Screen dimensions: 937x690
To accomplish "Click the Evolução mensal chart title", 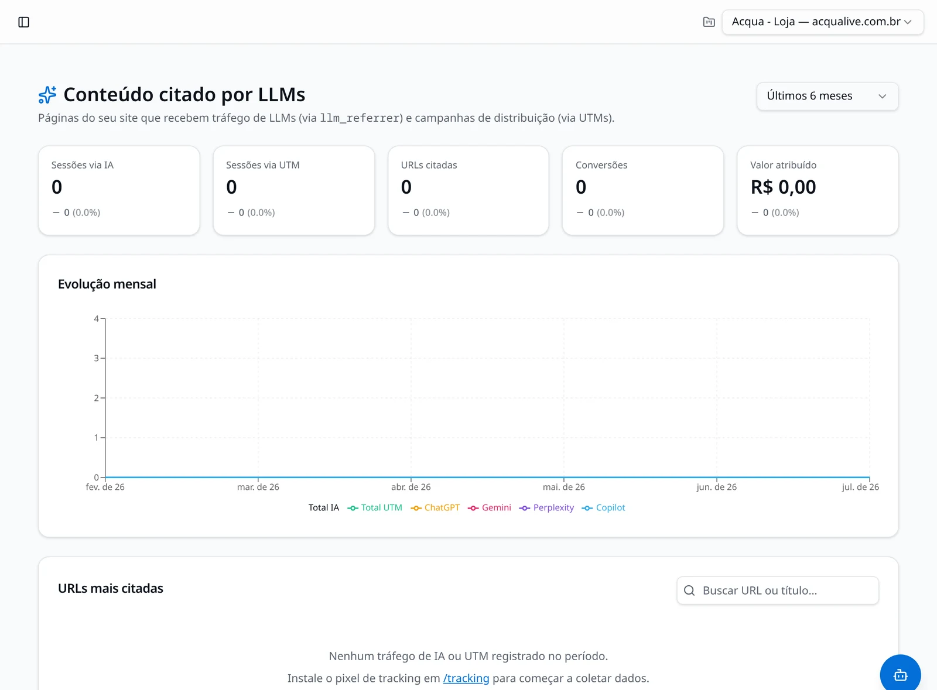I will coord(107,284).
